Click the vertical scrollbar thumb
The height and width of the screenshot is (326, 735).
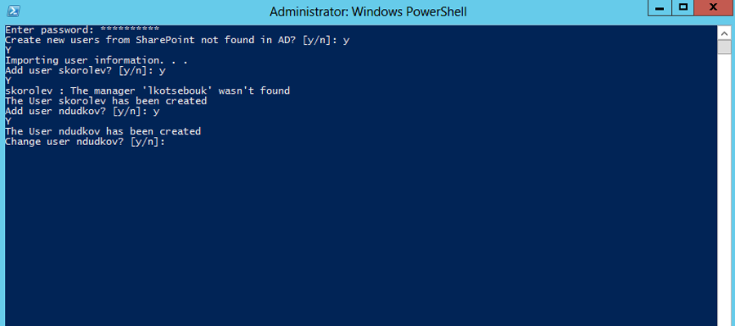(x=724, y=47)
